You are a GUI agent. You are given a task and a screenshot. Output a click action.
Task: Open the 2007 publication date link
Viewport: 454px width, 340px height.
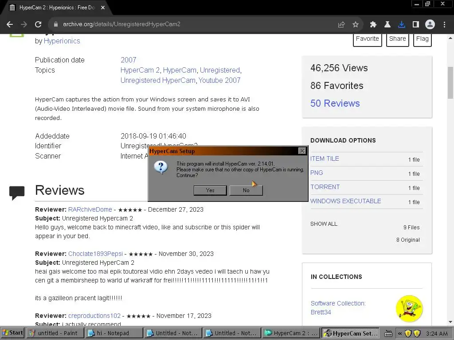pos(128,60)
